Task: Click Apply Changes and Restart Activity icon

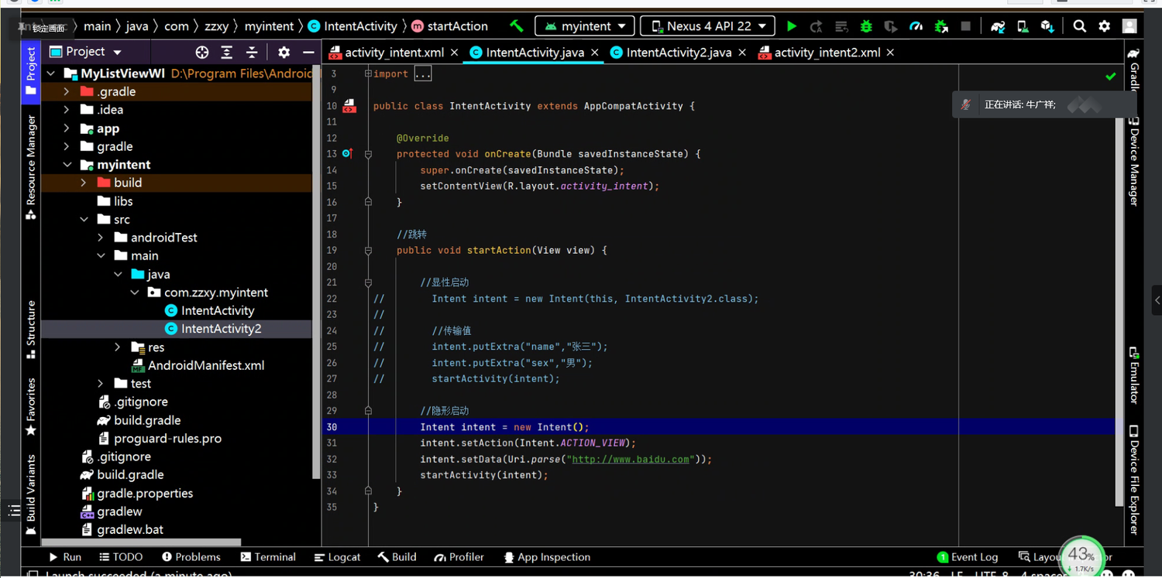Action: (816, 26)
